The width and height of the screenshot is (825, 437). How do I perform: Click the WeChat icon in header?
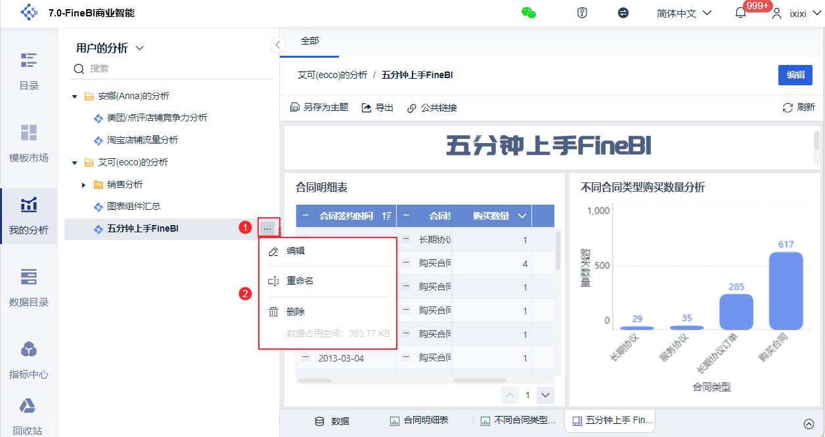click(529, 13)
